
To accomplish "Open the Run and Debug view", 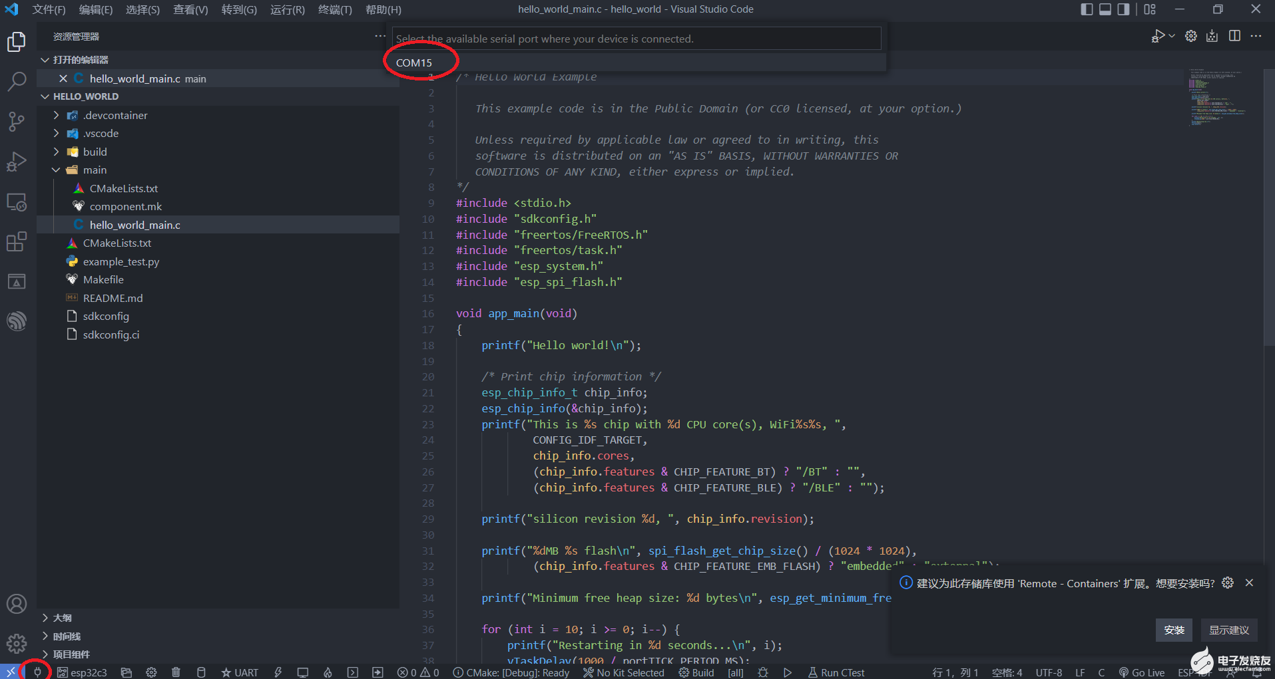I will pyautogui.click(x=16, y=162).
